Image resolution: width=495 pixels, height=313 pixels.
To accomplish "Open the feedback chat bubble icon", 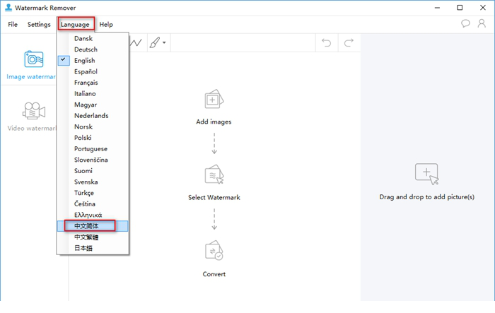I will point(465,24).
